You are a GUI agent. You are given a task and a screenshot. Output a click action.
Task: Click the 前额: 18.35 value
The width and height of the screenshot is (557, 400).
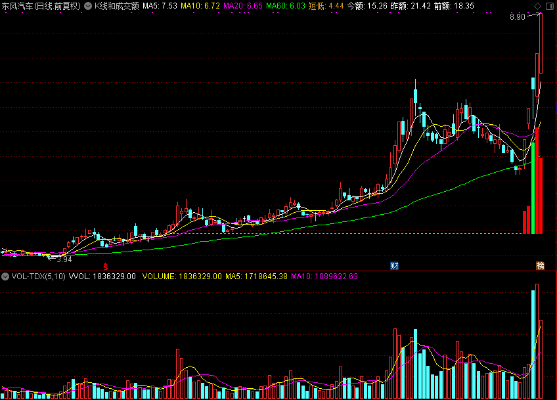pos(454,6)
